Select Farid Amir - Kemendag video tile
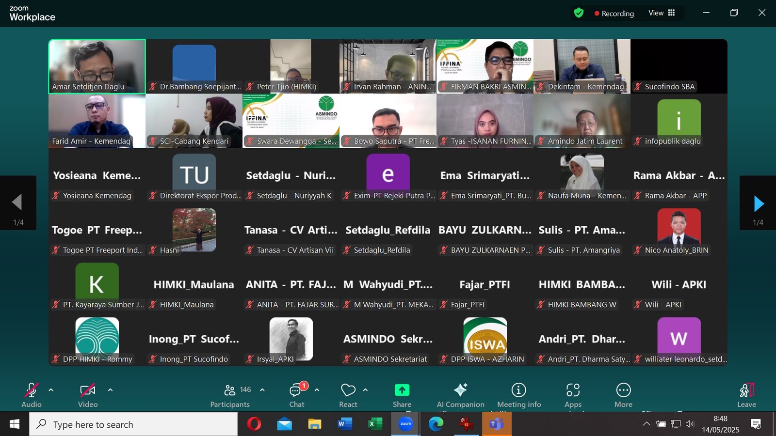 [97, 121]
